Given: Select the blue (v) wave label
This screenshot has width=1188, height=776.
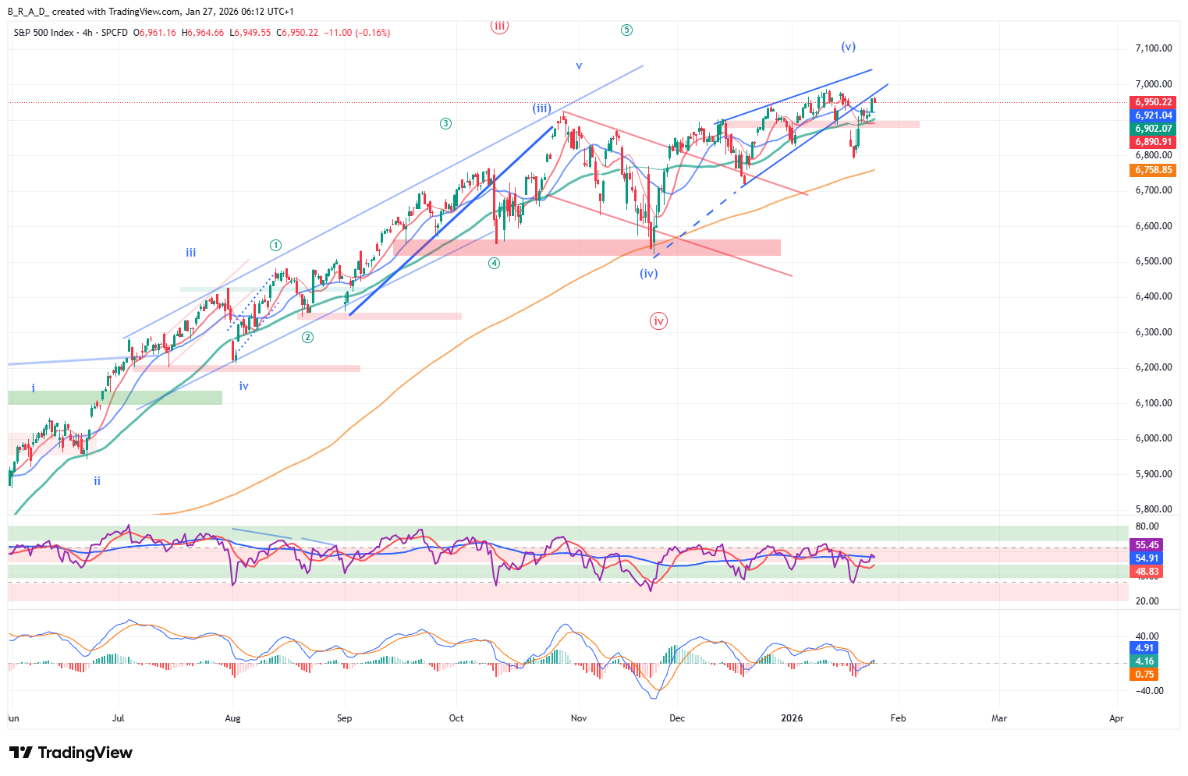Looking at the screenshot, I should point(848,47).
